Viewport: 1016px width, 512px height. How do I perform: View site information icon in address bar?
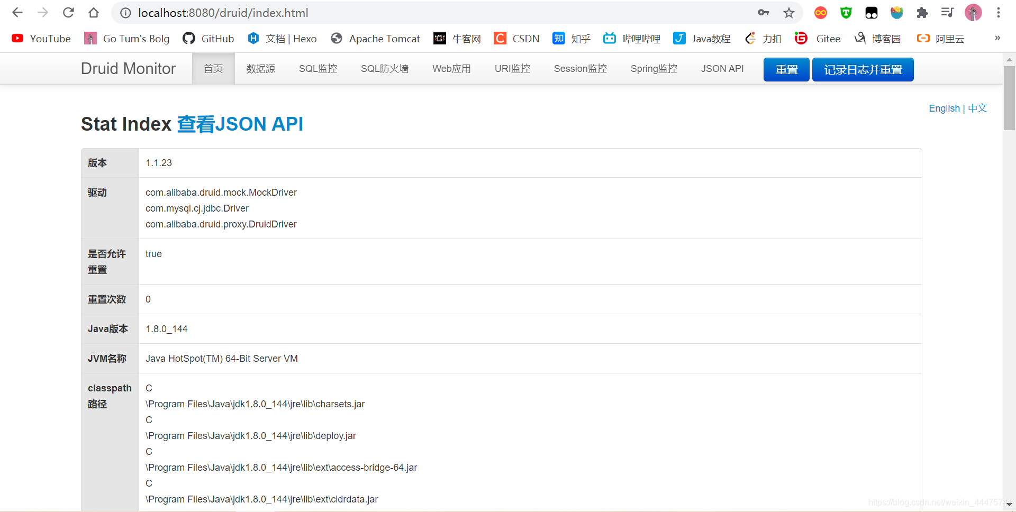125,13
